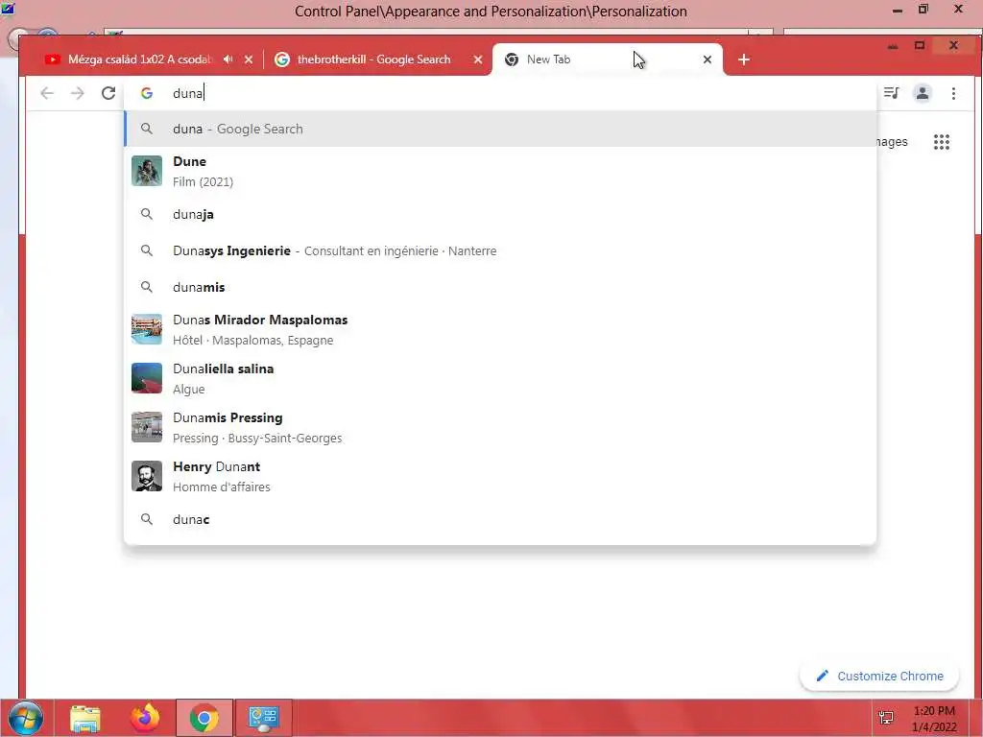Click the Dunamis Pressing thumbnail
This screenshot has height=737, width=983.
(x=147, y=427)
